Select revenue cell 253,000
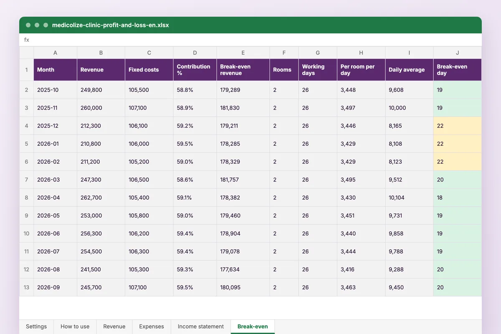The width and height of the screenshot is (501, 334). point(101,215)
